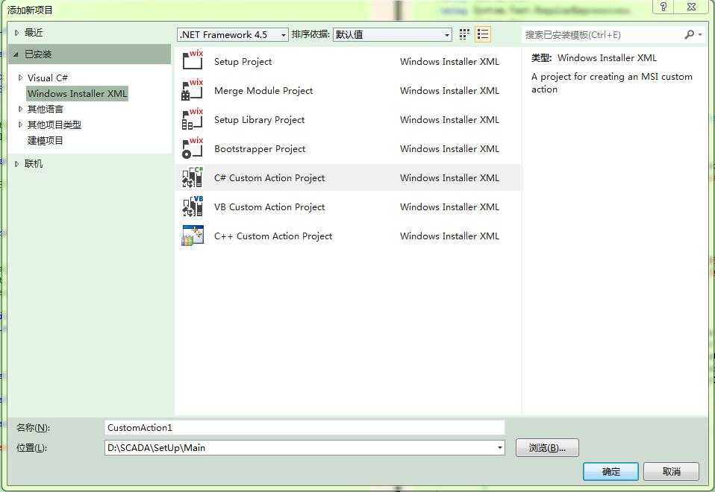Click the location field D:\SCADA\SetUp\Main
Viewport: 715px width, 492px height.
(x=305, y=448)
